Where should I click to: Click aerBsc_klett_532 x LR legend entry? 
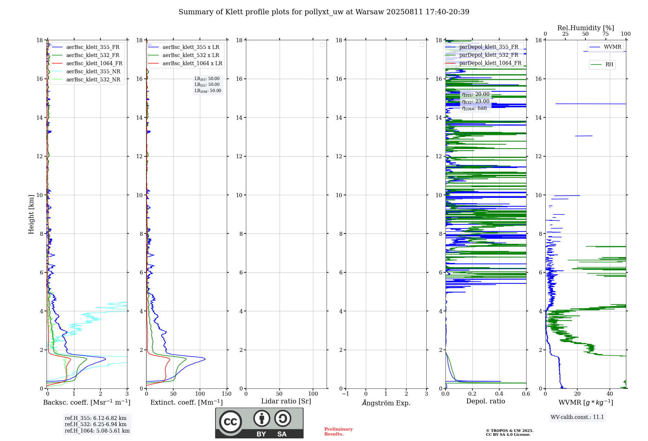(191, 55)
